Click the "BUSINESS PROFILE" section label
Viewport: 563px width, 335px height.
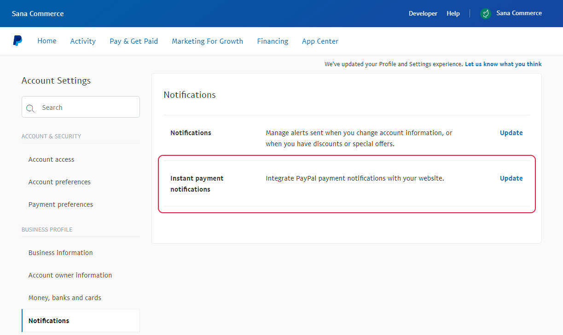(x=47, y=230)
